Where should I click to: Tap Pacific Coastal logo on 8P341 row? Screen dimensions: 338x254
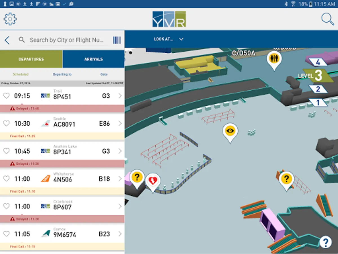tap(45, 151)
